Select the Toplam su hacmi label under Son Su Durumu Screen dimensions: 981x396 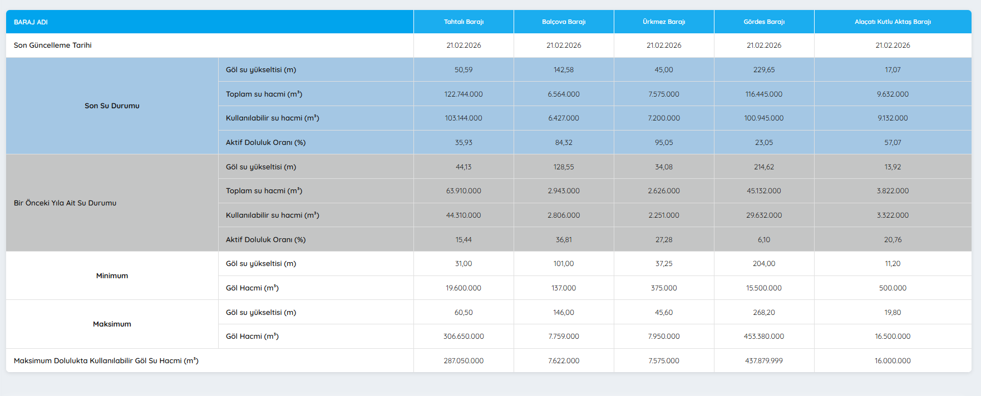pos(264,94)
